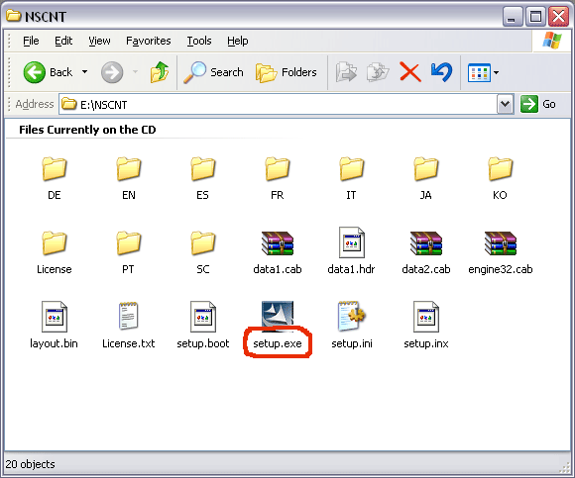
Task: Click the License.txt file name label
Action: click(128, 343)
